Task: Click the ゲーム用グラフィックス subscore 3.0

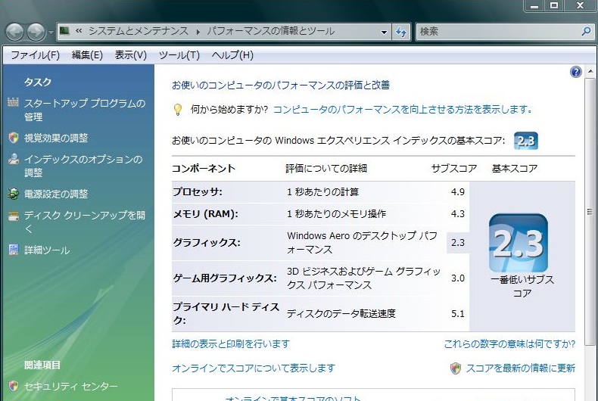Action: [458, 278]
